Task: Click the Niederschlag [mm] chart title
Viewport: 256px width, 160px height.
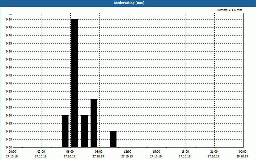Action: pyautogui.click(x=129, y=3)
